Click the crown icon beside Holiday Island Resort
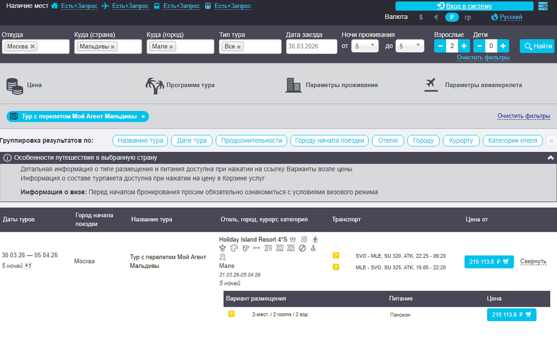Image resolution: width=557 pixels, height=339 pixels. tap(293, 239)
